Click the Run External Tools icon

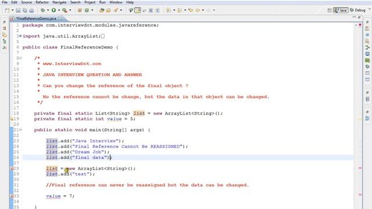click(x=65, y=10)
